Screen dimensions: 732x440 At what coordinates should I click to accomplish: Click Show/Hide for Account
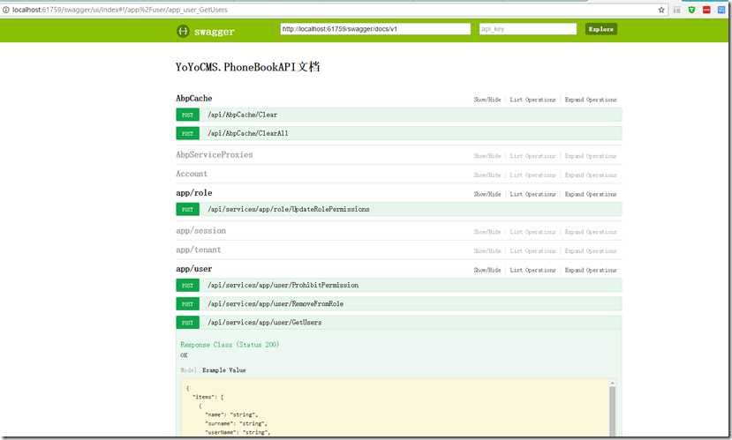tap(487, 175)
